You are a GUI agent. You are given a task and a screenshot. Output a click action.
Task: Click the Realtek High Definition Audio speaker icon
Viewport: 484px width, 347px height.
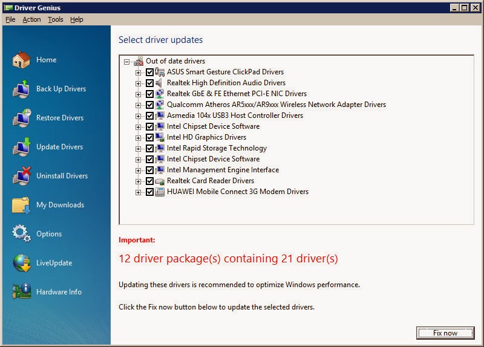point(160,83)
